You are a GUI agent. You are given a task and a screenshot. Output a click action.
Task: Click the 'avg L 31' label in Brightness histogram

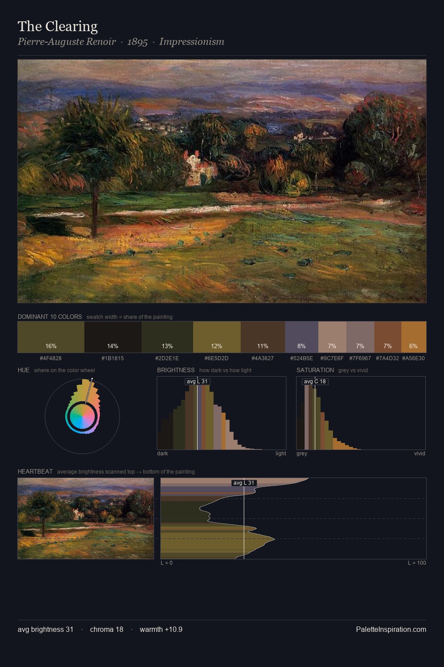(x=197, y=382)
